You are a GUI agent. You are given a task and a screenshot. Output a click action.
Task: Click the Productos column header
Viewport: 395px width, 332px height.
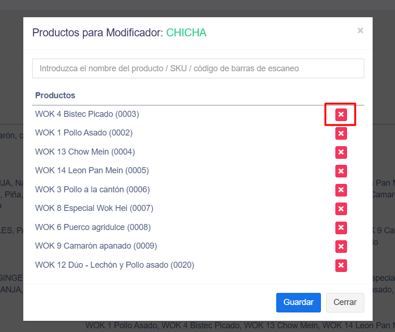click(x=55, y=95)
